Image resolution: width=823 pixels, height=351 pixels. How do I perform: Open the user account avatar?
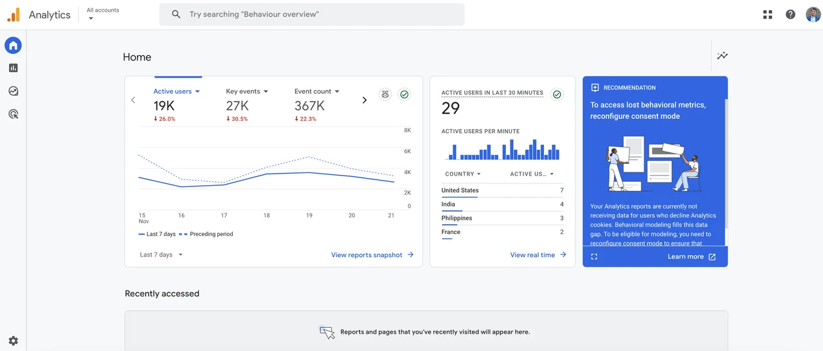(x=813, y=14)
